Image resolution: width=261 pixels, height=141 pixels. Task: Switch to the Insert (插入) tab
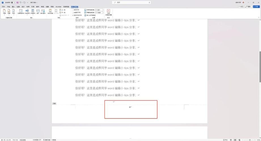click(x=13, y=6)
